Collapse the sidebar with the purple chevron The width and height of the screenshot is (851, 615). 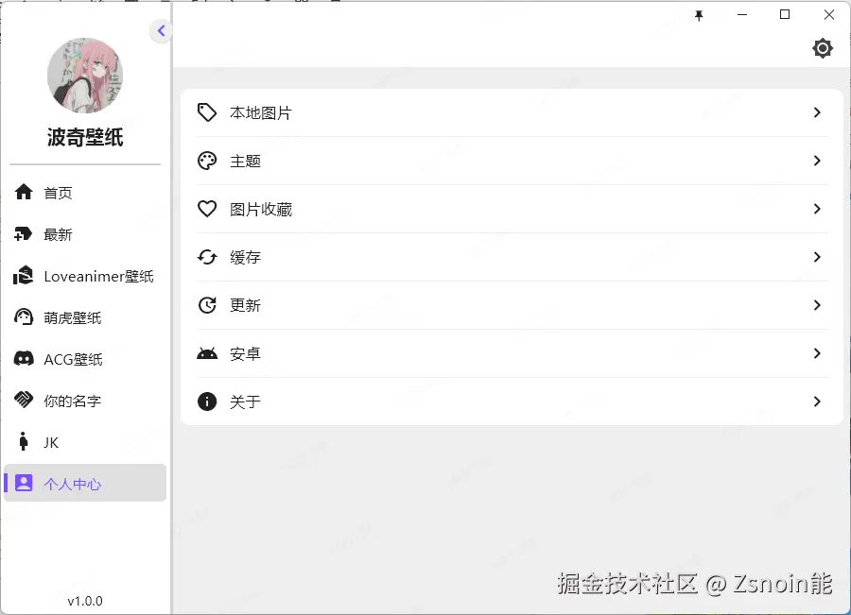tap(161, 31)
